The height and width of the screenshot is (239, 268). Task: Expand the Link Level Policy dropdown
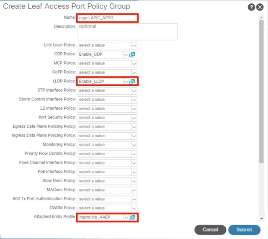[134, 45]
